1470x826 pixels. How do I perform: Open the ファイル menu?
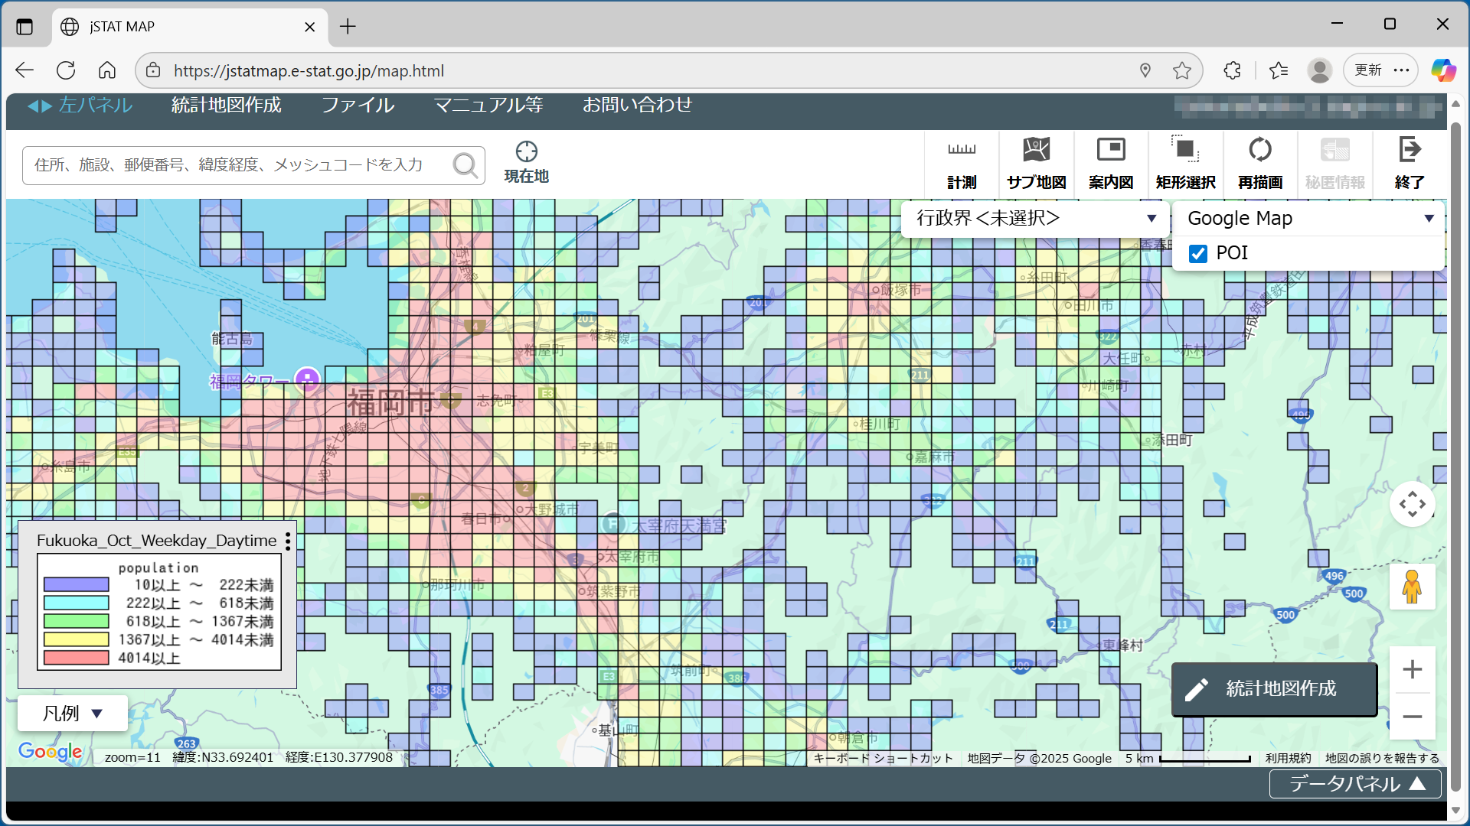tap(358, 105)
